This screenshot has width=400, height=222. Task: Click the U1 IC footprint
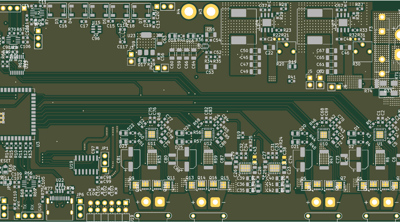point(380,134)
